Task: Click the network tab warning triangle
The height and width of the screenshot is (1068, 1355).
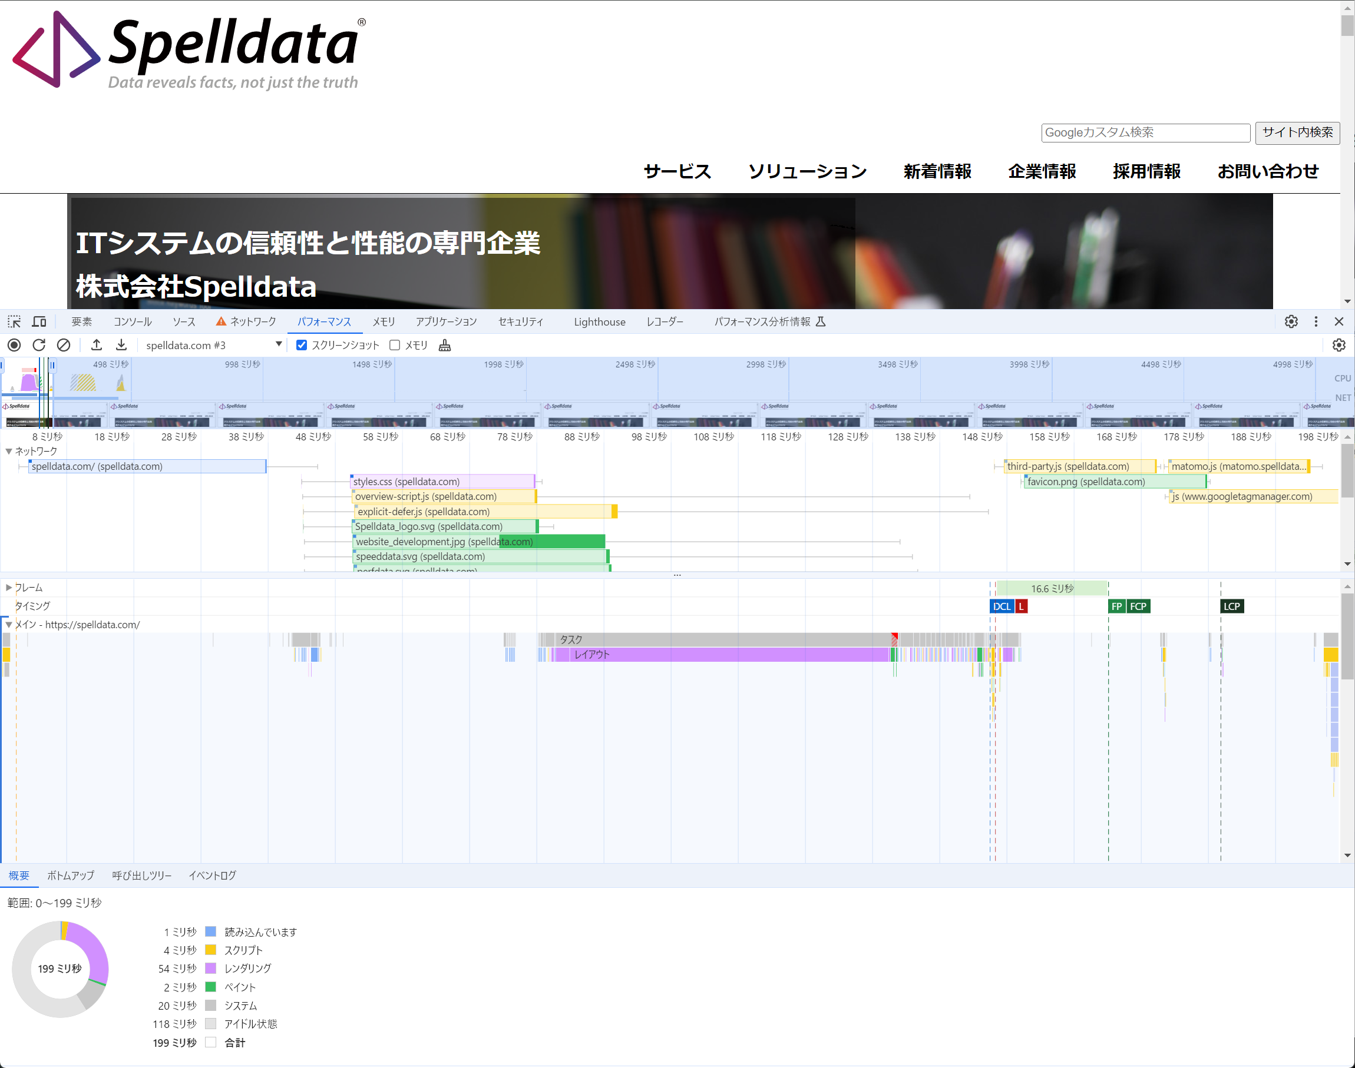Action: 221,321
